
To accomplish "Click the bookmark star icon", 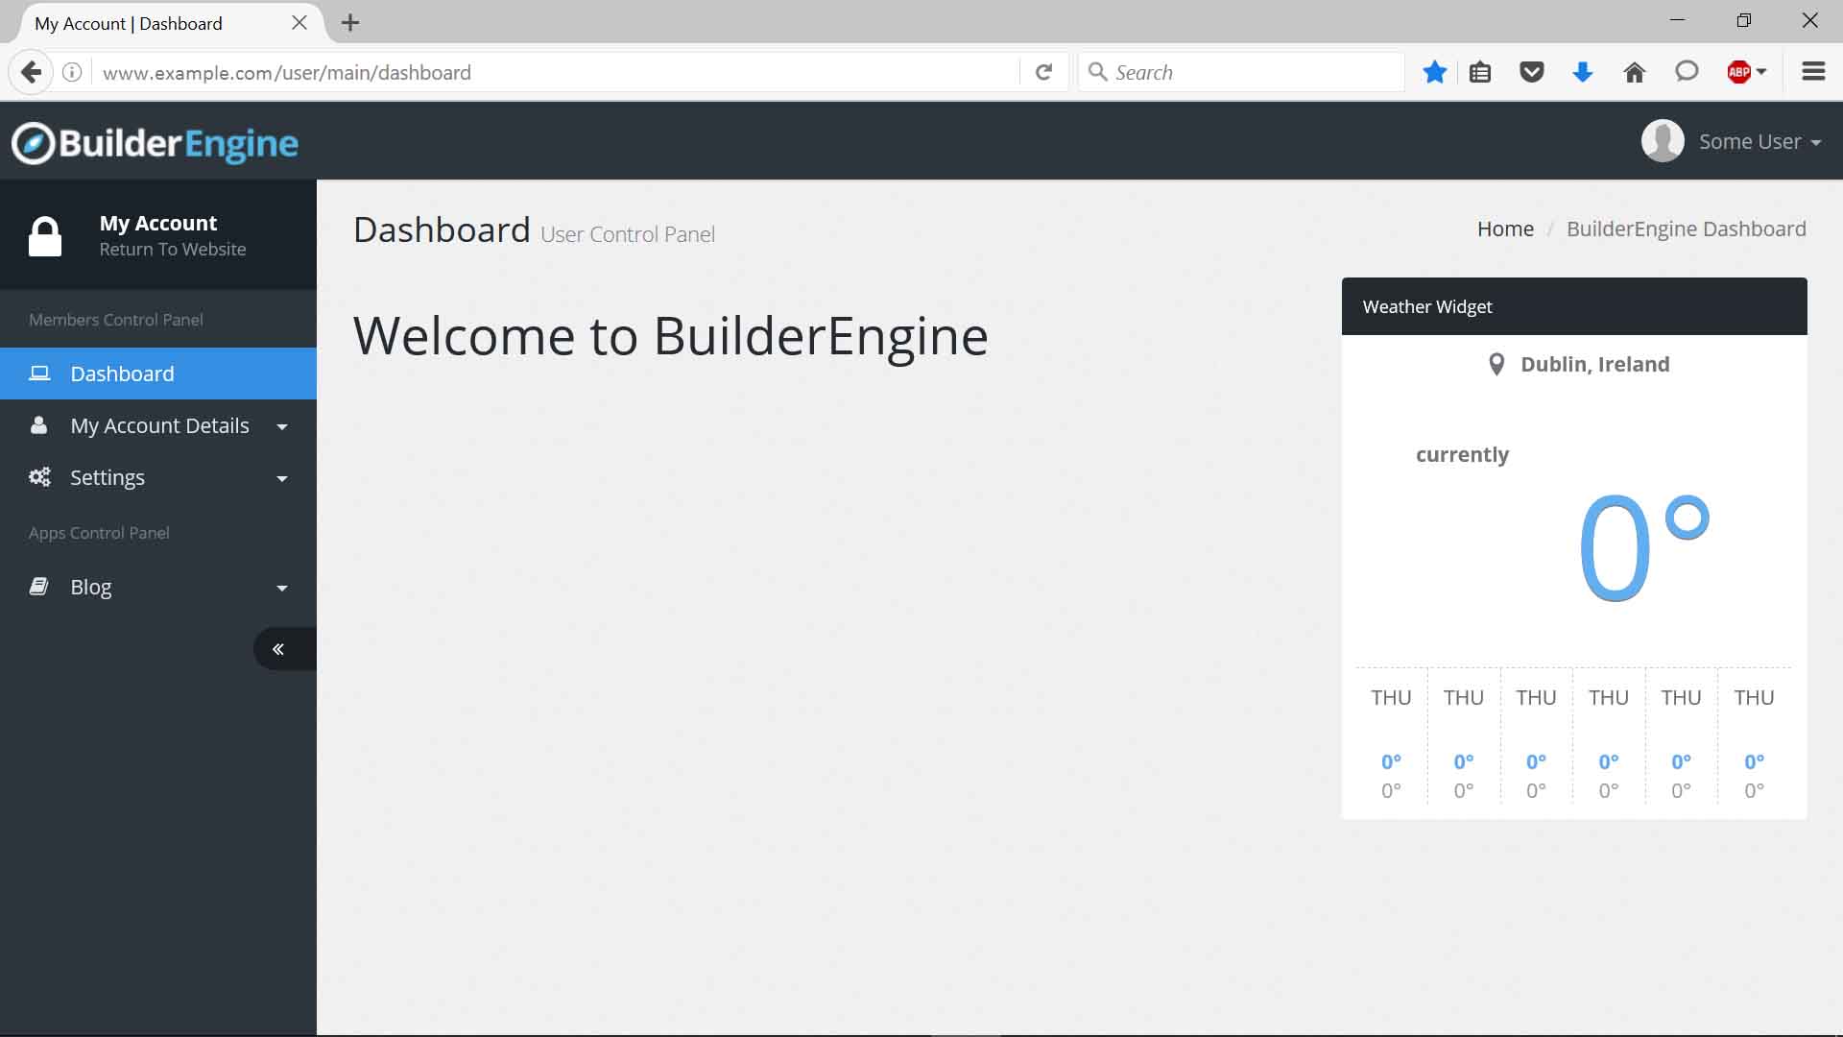I will [x=1434, y=72].
